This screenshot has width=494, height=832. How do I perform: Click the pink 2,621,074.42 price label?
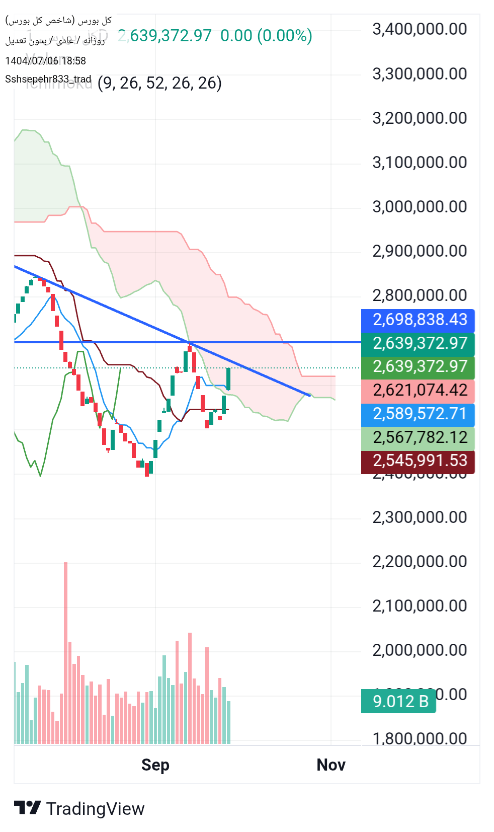pos(418,391)
